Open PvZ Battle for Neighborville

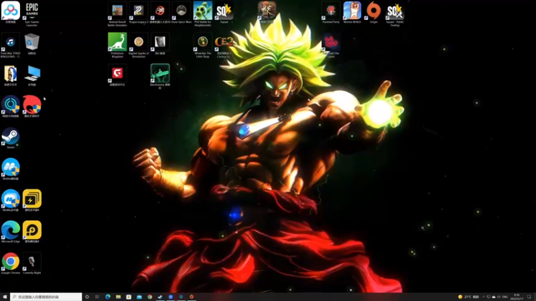click(203, 13)
